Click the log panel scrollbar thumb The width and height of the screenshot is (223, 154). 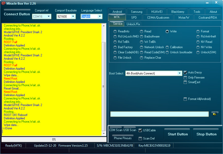click(104, 86)
